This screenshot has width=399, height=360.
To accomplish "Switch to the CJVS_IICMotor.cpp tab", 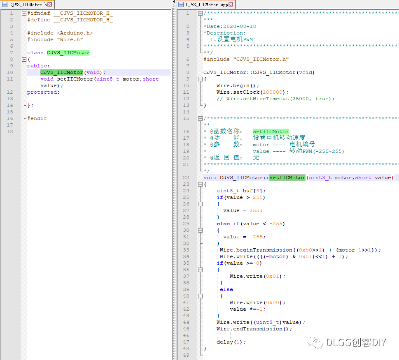I will 206,5.
